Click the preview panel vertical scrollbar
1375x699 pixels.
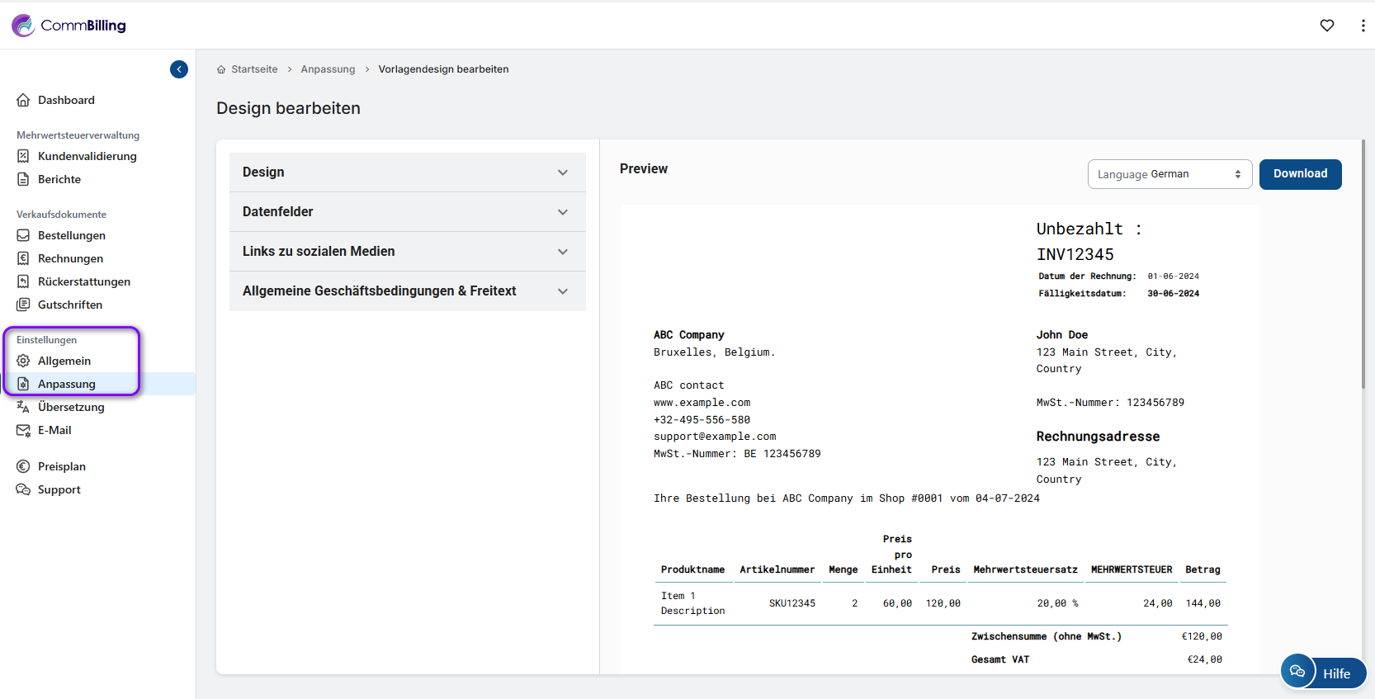pyautogui.click(x=1363, y=264)
